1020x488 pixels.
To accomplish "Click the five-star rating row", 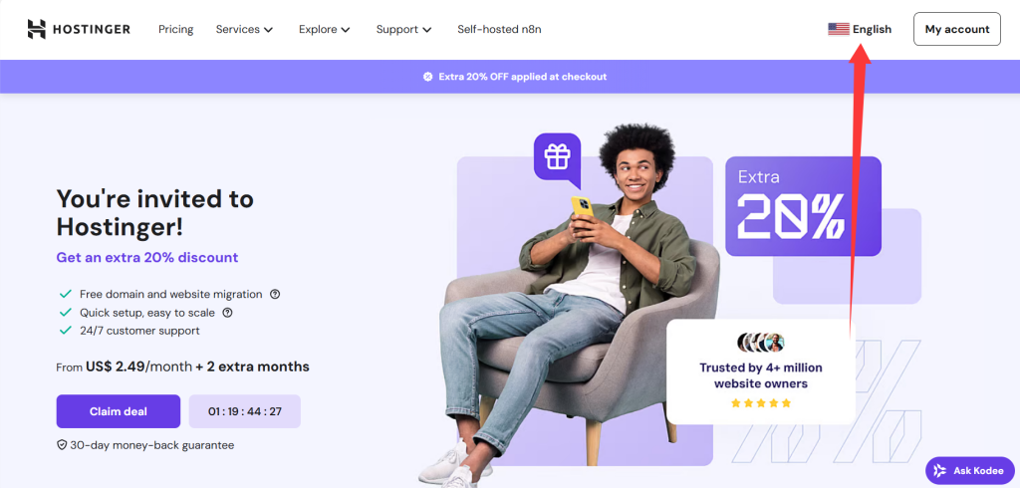I will 760,403.
